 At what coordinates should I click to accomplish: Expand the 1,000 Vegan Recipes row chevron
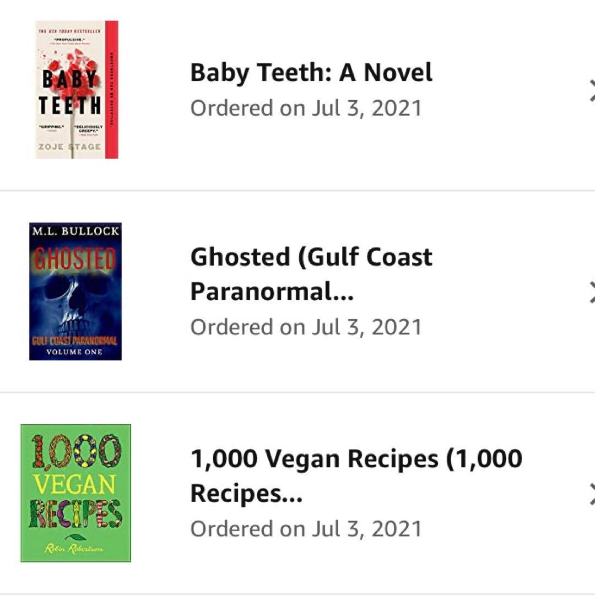tap(591, 494)
